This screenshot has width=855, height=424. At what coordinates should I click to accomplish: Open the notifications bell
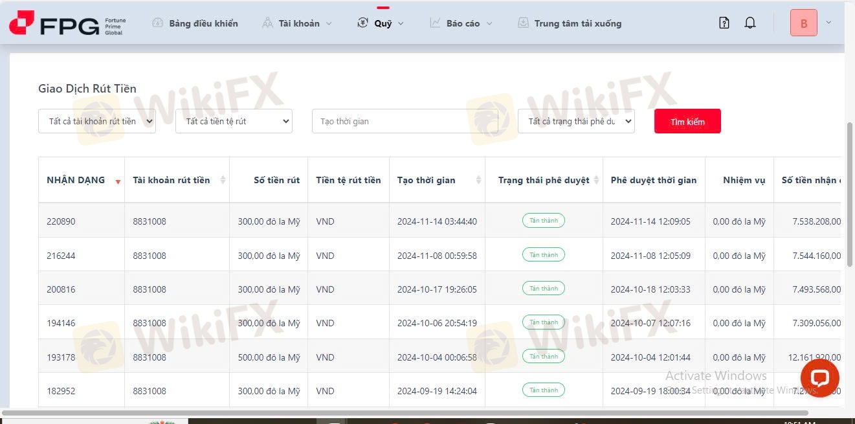(750, 23)
